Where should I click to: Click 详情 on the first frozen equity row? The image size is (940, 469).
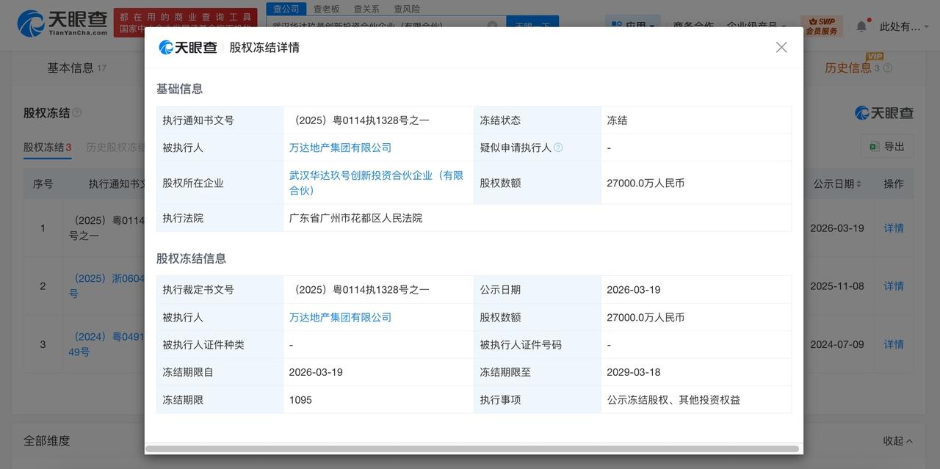pyautogui.click(x=893, y=228)
